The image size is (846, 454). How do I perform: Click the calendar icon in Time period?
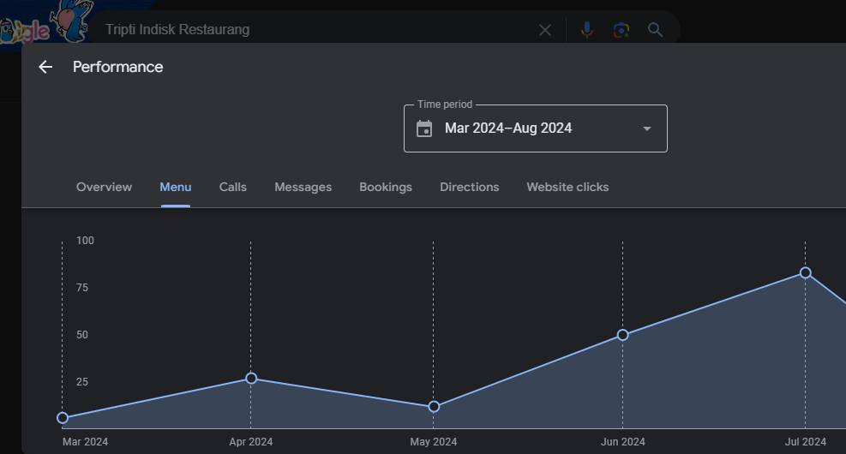pos(424,128)
